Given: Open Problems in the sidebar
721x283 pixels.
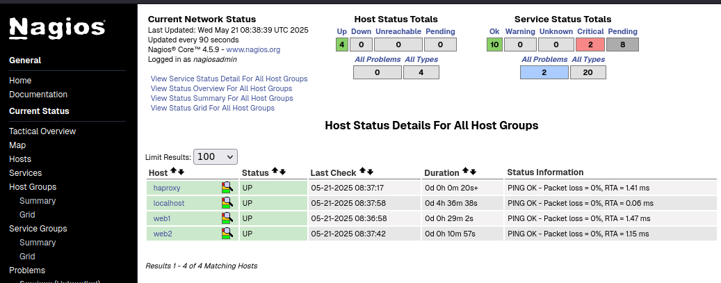Looking at the screenshot, I should (x=27, y=270).
